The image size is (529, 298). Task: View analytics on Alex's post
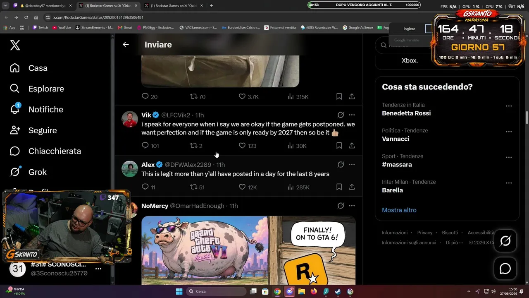pyautogui.click(x=291, y=187)
